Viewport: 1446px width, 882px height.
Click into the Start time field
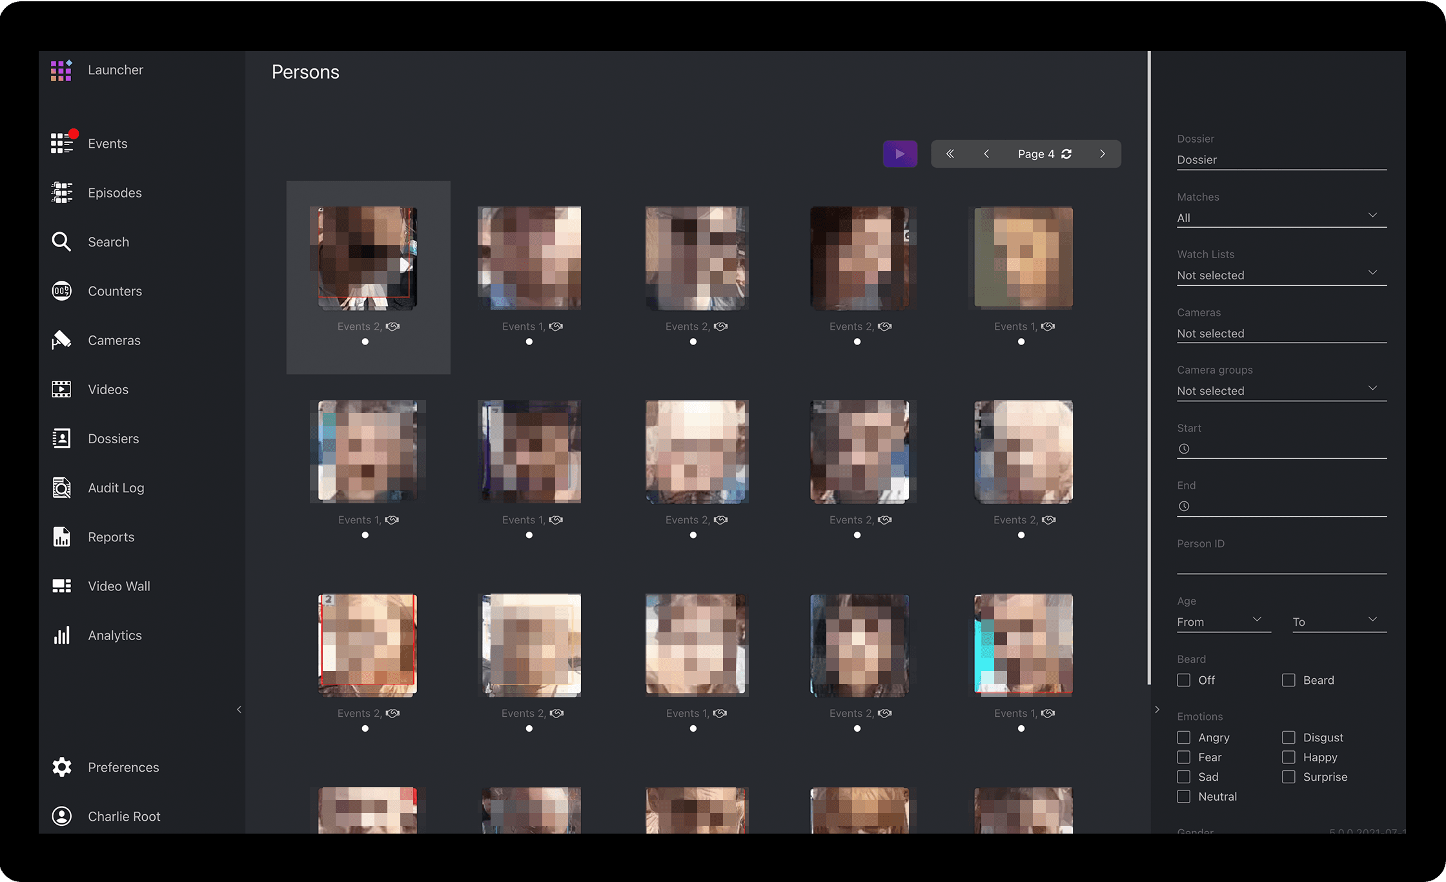click(x=1281, y=448)
